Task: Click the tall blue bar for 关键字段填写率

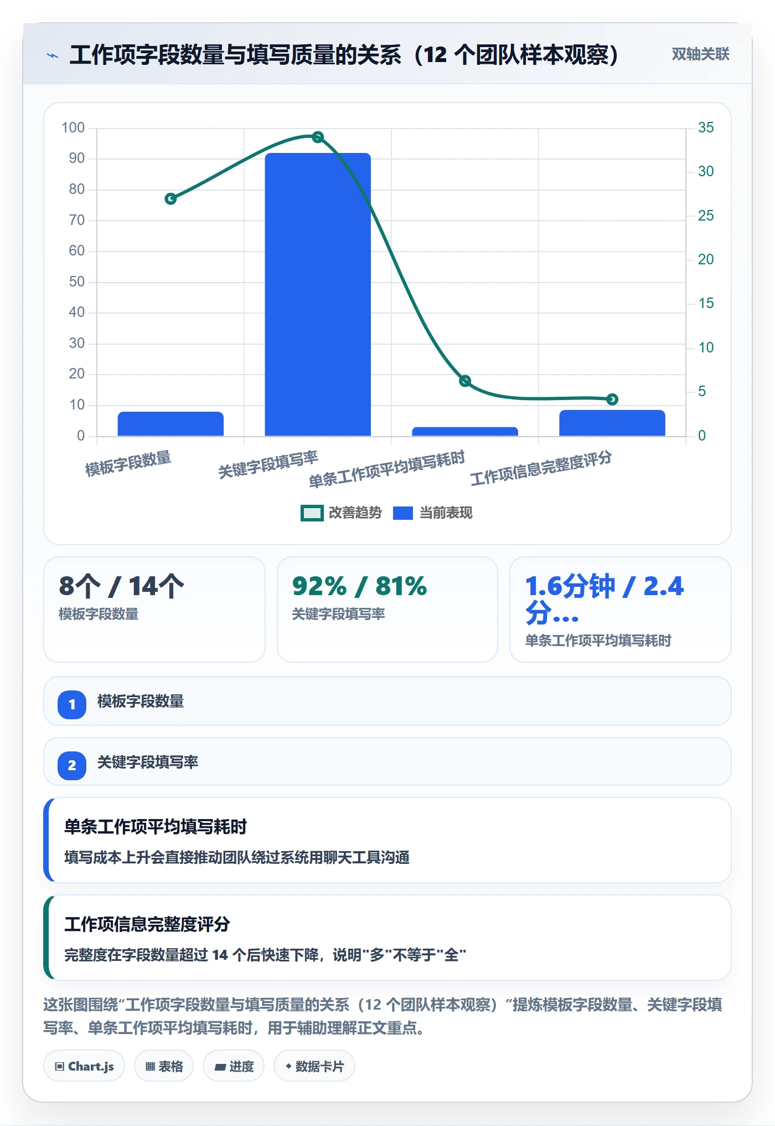Action: (x=318, y=294)
